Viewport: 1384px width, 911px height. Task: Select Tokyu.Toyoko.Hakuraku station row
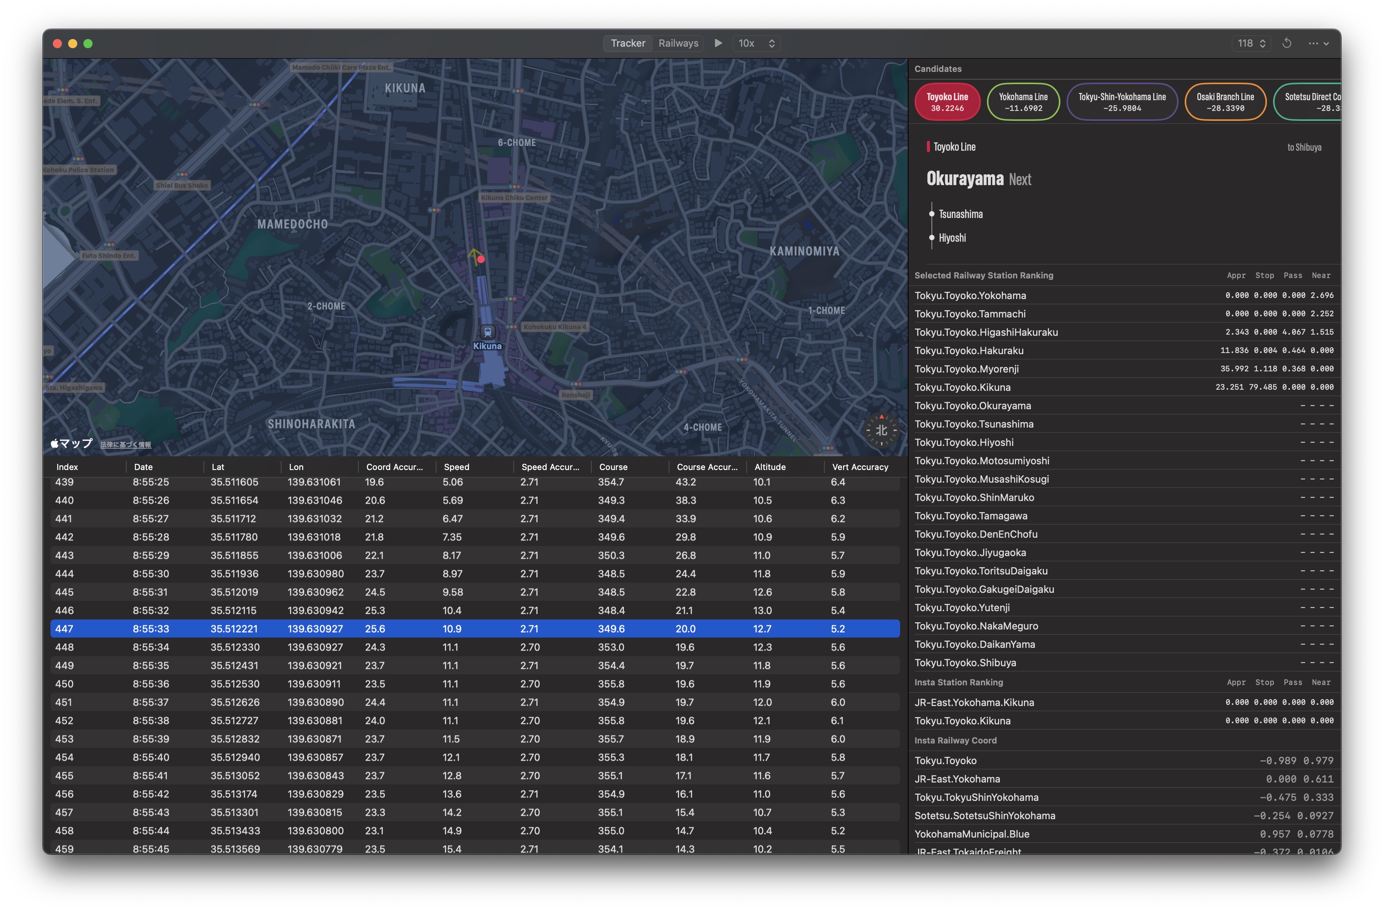pyautogui.click(x=1124, y=351)
